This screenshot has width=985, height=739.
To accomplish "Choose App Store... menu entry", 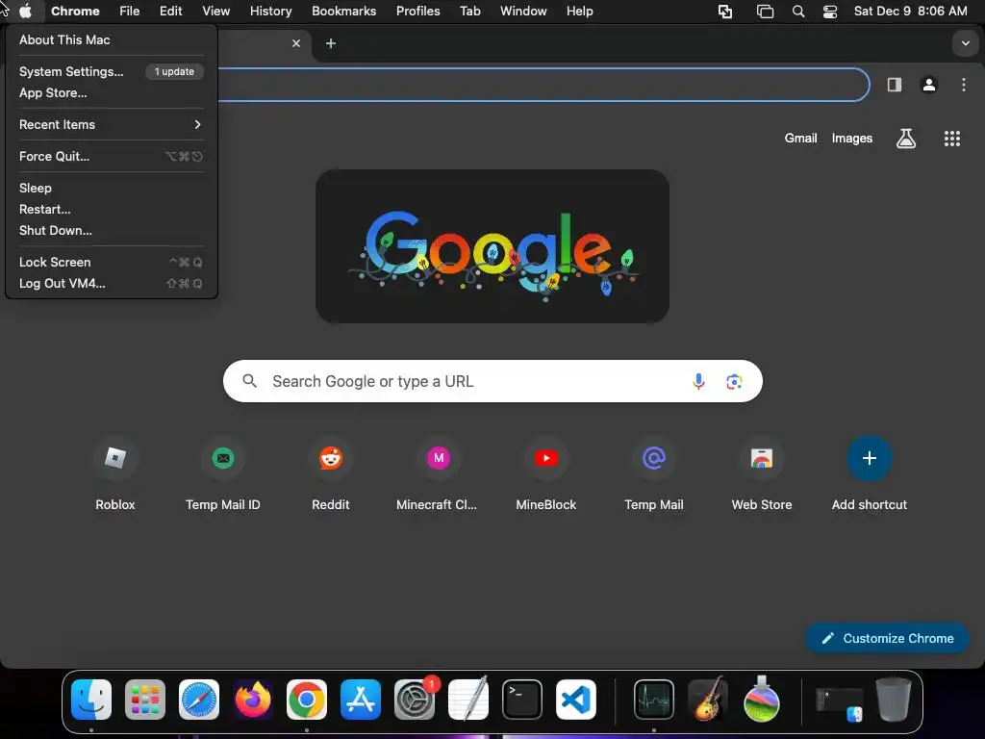I will pyautogui.click(x=112, y=93).
